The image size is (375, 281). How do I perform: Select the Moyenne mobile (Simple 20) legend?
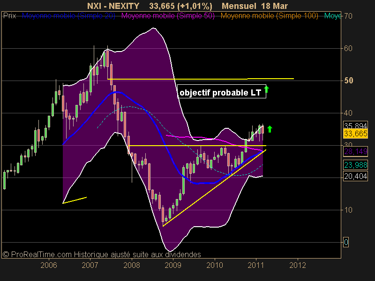tap(68, 16)
